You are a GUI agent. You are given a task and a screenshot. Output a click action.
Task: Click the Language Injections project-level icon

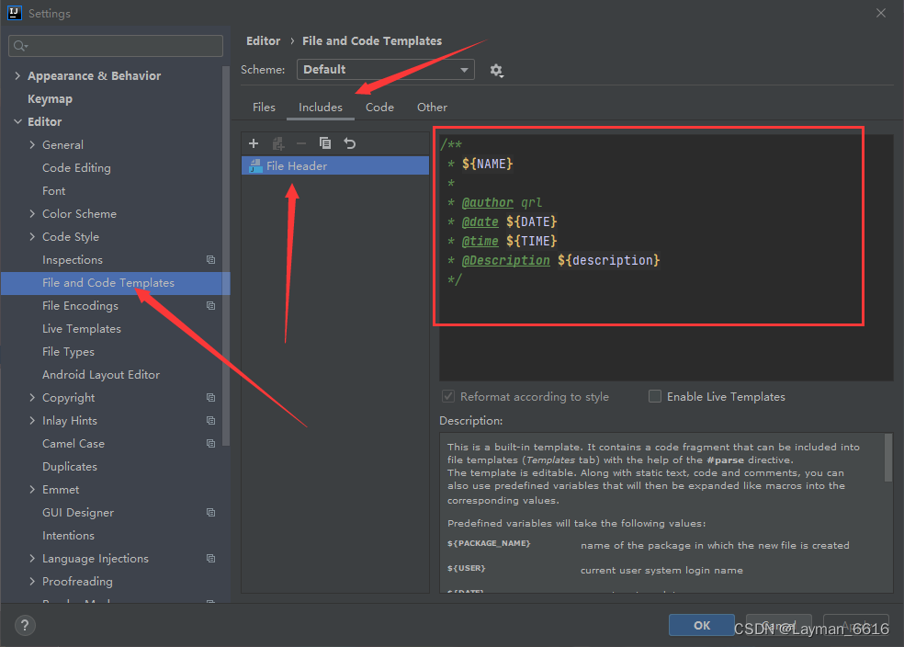(x=211, y=559)
